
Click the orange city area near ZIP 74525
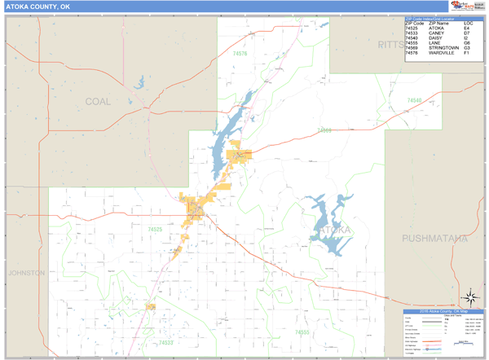point(196,209)
